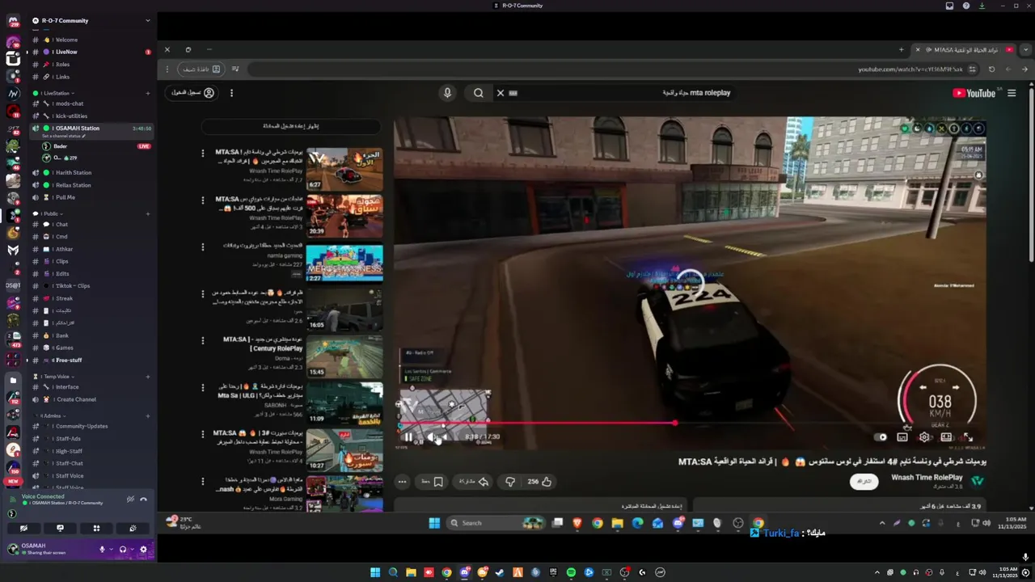Viewport: 1035px width, 582px height.
Task: Expand R-O-7 Community server dropdown
Action: coord(147,20)
